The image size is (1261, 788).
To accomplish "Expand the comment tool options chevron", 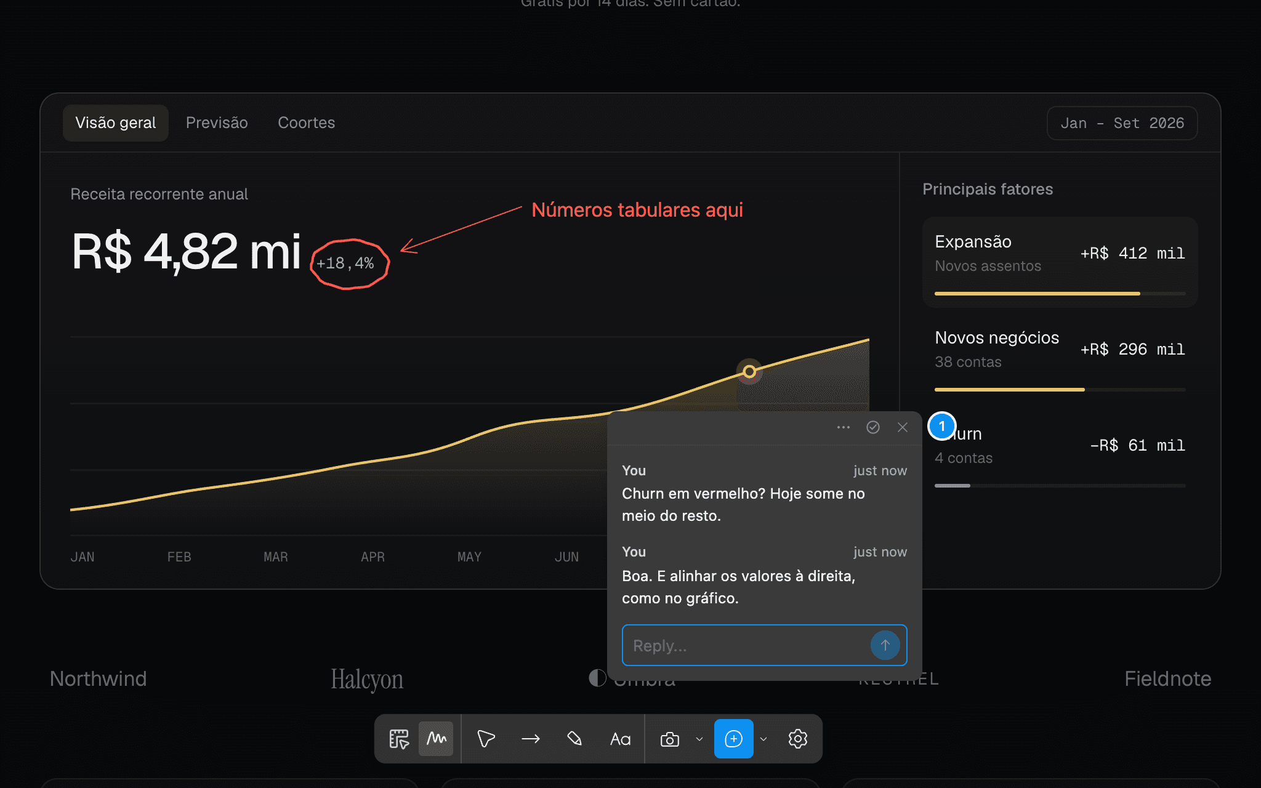I will click(x=763, y=739).
